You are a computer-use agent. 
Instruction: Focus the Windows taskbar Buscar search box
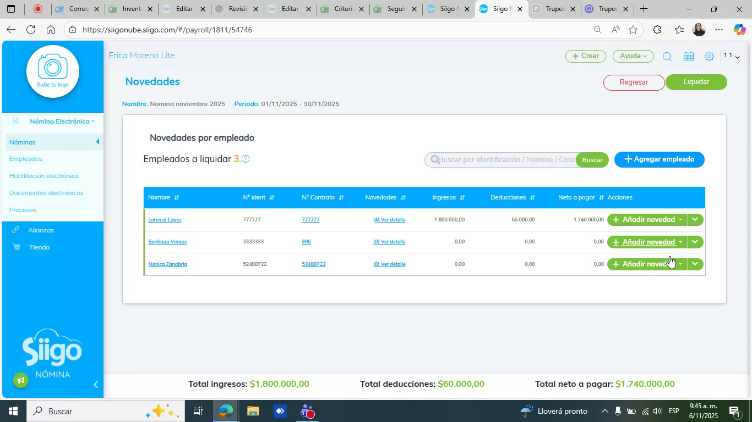point(105,411)
